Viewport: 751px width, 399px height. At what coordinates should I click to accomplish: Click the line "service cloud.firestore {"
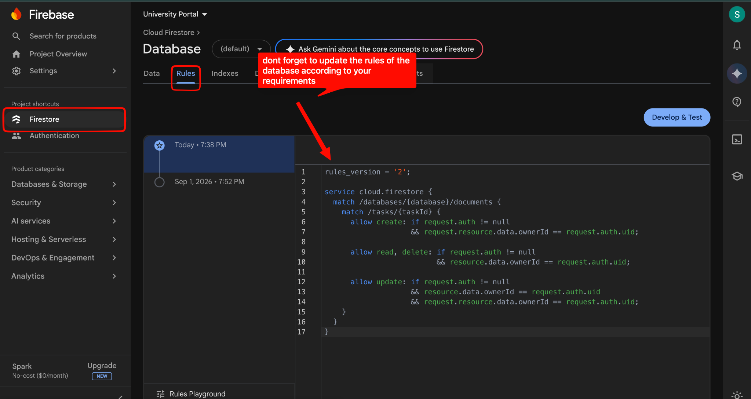click(x=378, y=192)
